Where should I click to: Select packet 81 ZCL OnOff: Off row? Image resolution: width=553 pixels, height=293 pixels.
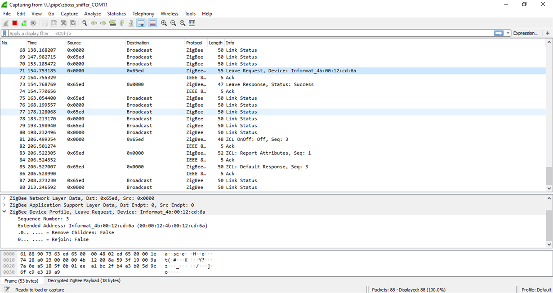point(273,139)
